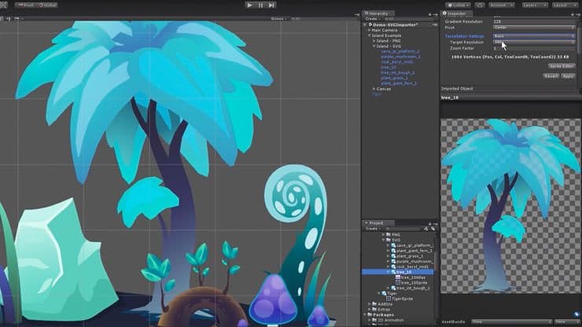The height and width of the screenshot is (327, 582).
Task: Click the Play button in the toolbar
Action: pos(249,6)
